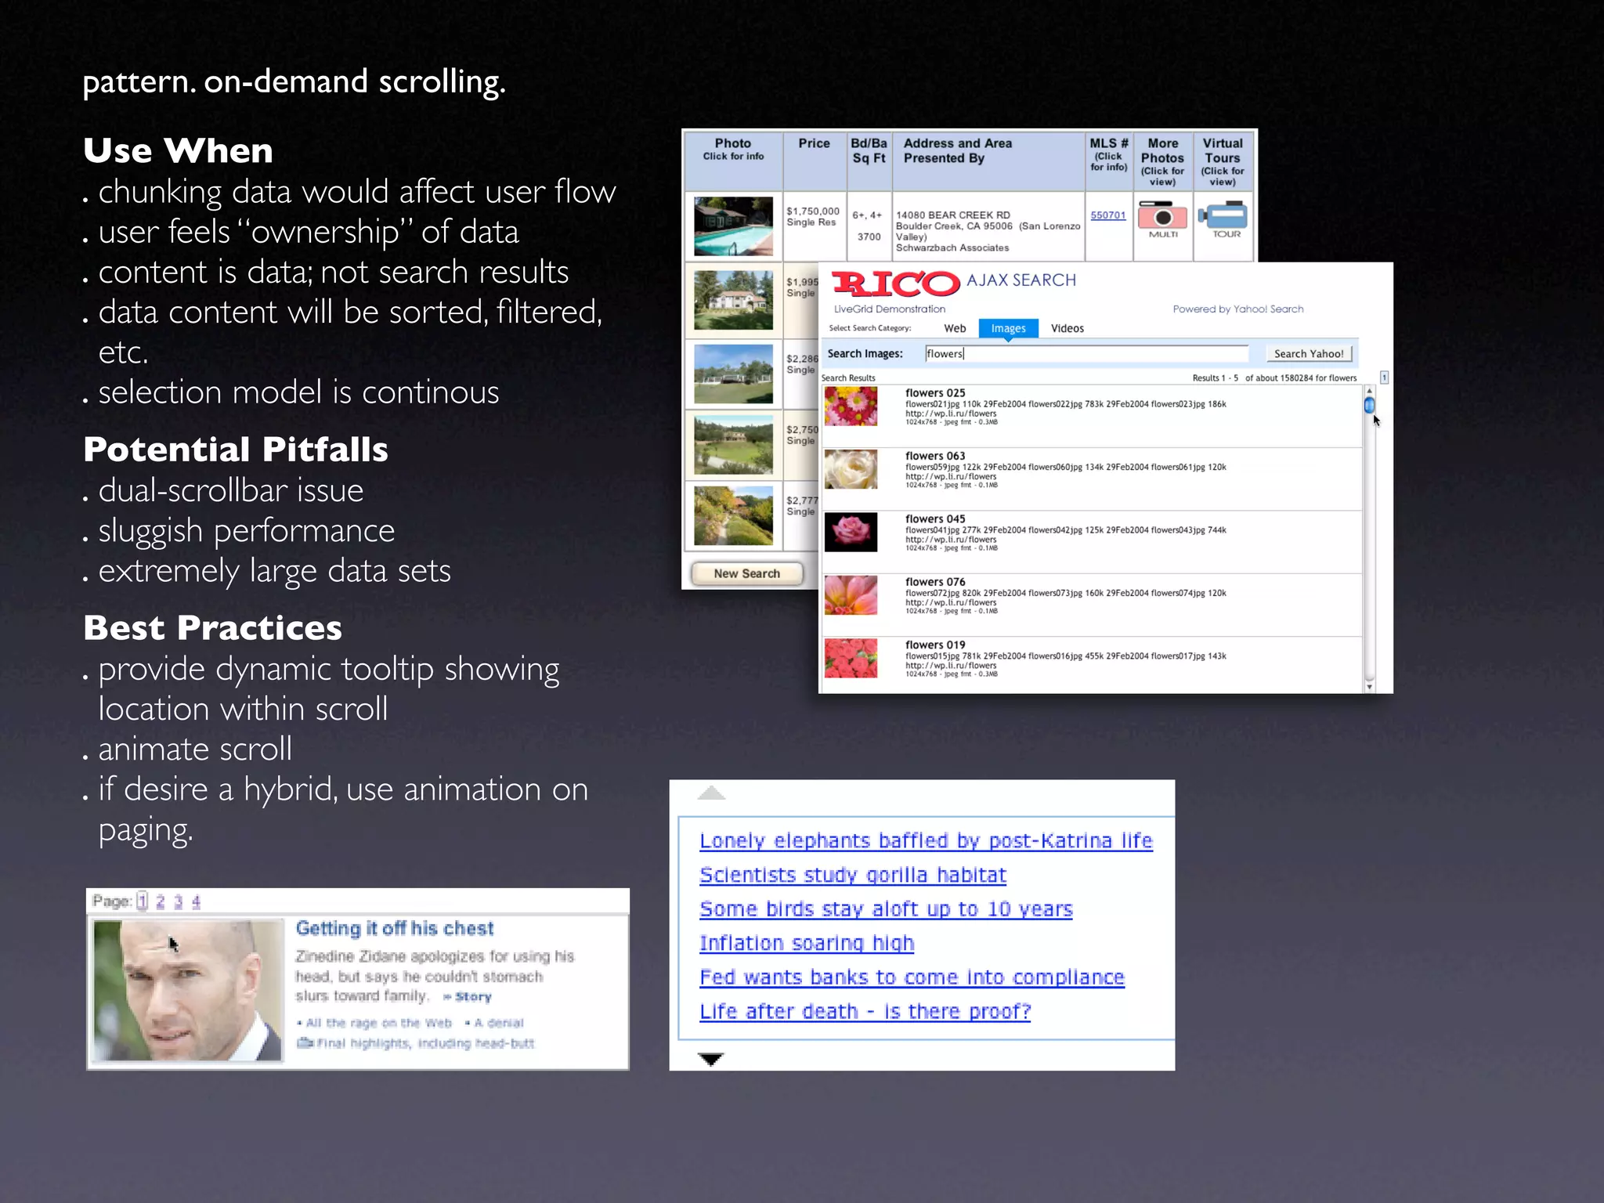The height and width of the screenshot is (1203, 1604).
Task: Click the blue scrollbar thumb in results
Action: [x=1369, y=405]
